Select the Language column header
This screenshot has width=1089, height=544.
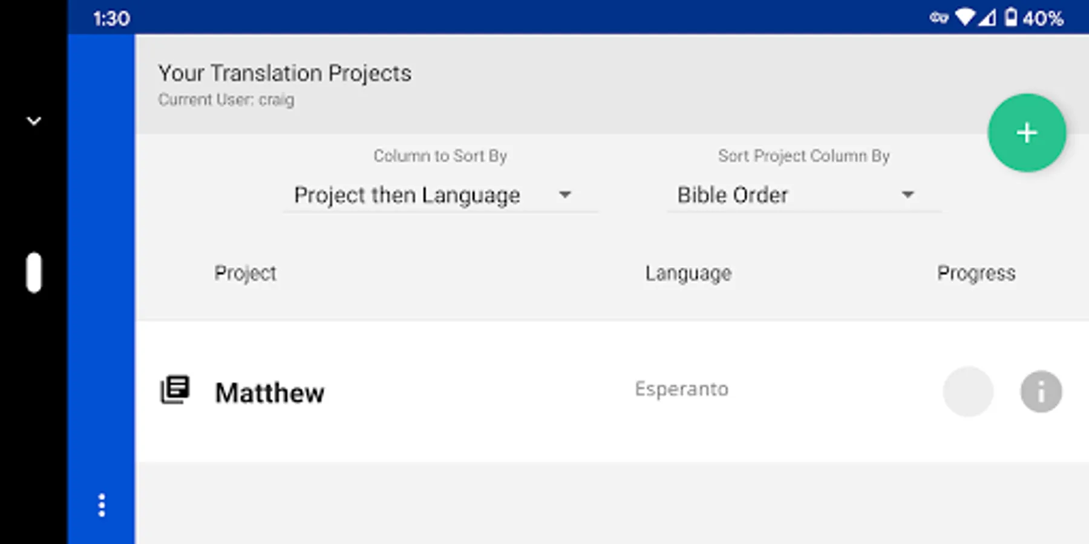pyautogui.click(x=688, y=273)
